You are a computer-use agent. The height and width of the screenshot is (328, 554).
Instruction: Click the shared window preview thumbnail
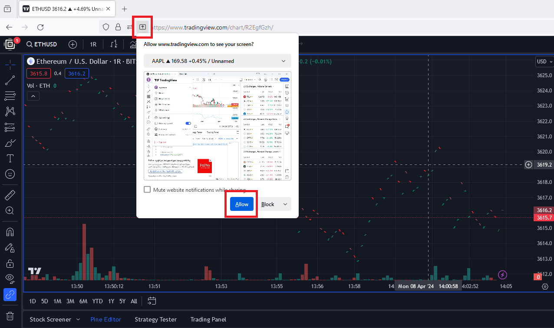coord(218,126)
